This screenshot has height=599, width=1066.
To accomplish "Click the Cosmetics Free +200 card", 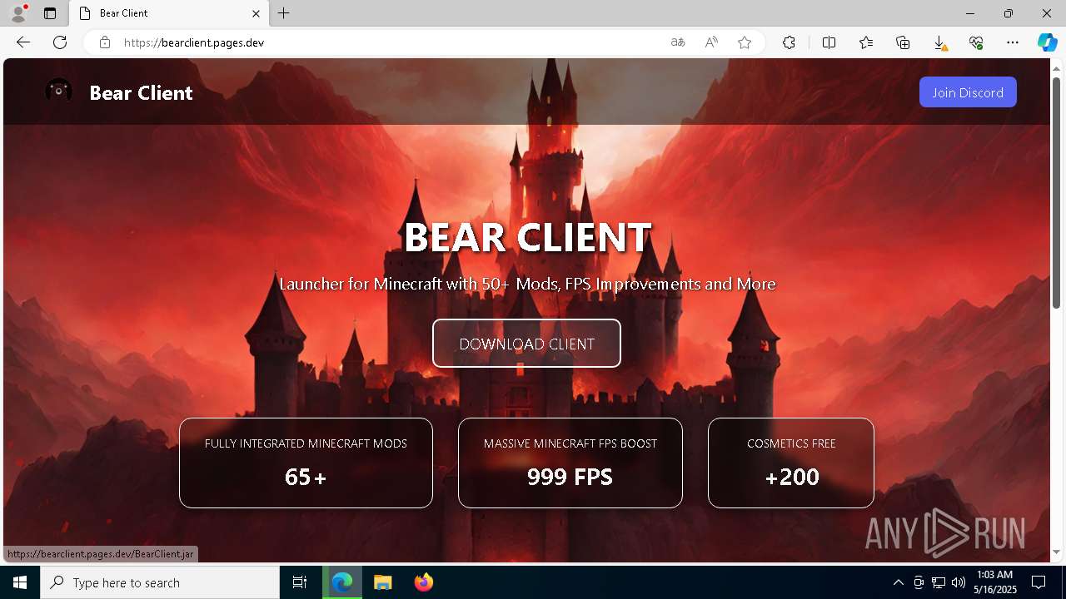I will click(791, 463).
